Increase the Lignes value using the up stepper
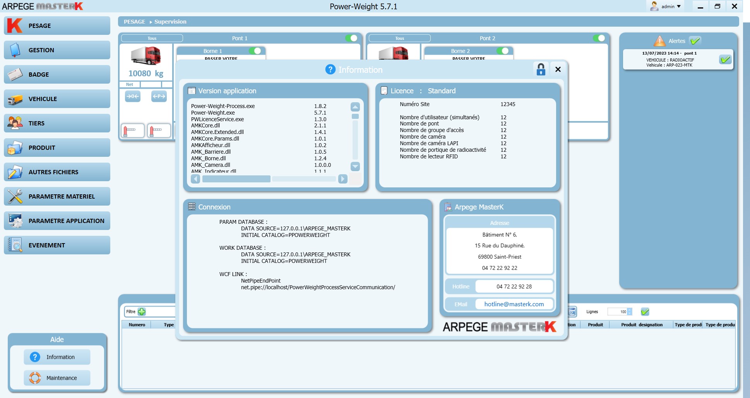The image size is (750, 398). [629, 310]
